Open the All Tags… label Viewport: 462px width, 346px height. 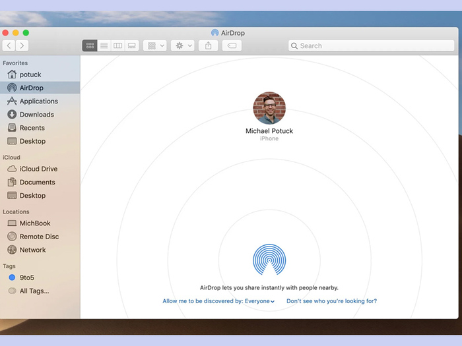(34, 291)
